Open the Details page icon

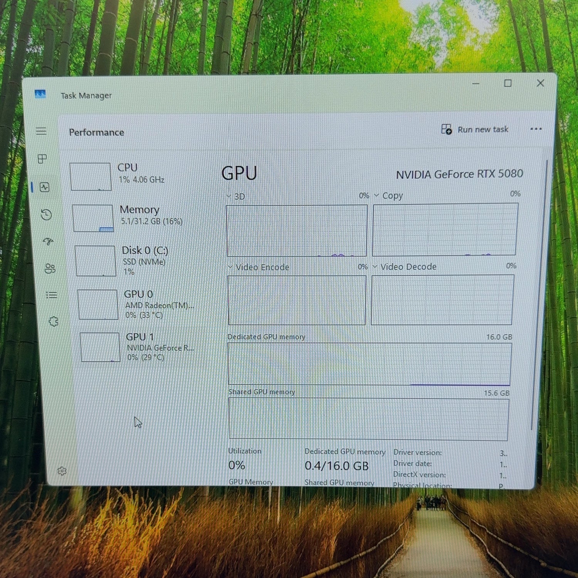point(52,295)
